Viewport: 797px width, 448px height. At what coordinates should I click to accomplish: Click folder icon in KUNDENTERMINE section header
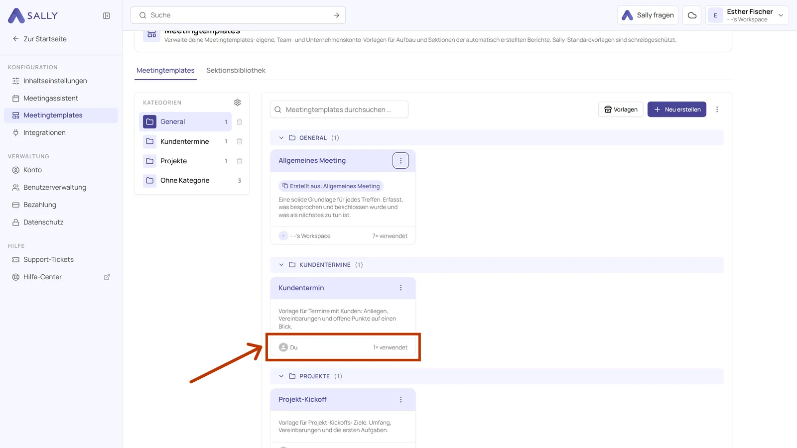292,265
